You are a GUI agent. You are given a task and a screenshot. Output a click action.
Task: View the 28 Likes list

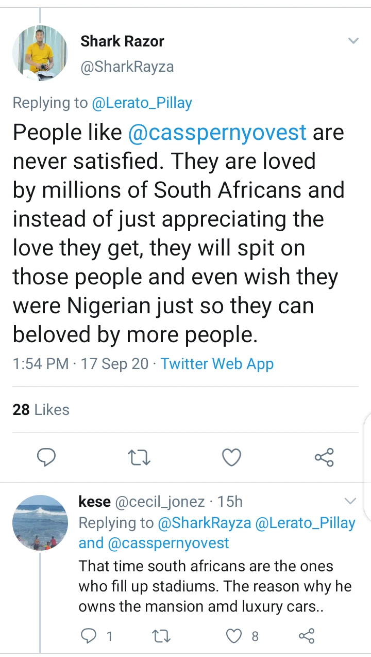pyautogui.click(x=41, y=410)
